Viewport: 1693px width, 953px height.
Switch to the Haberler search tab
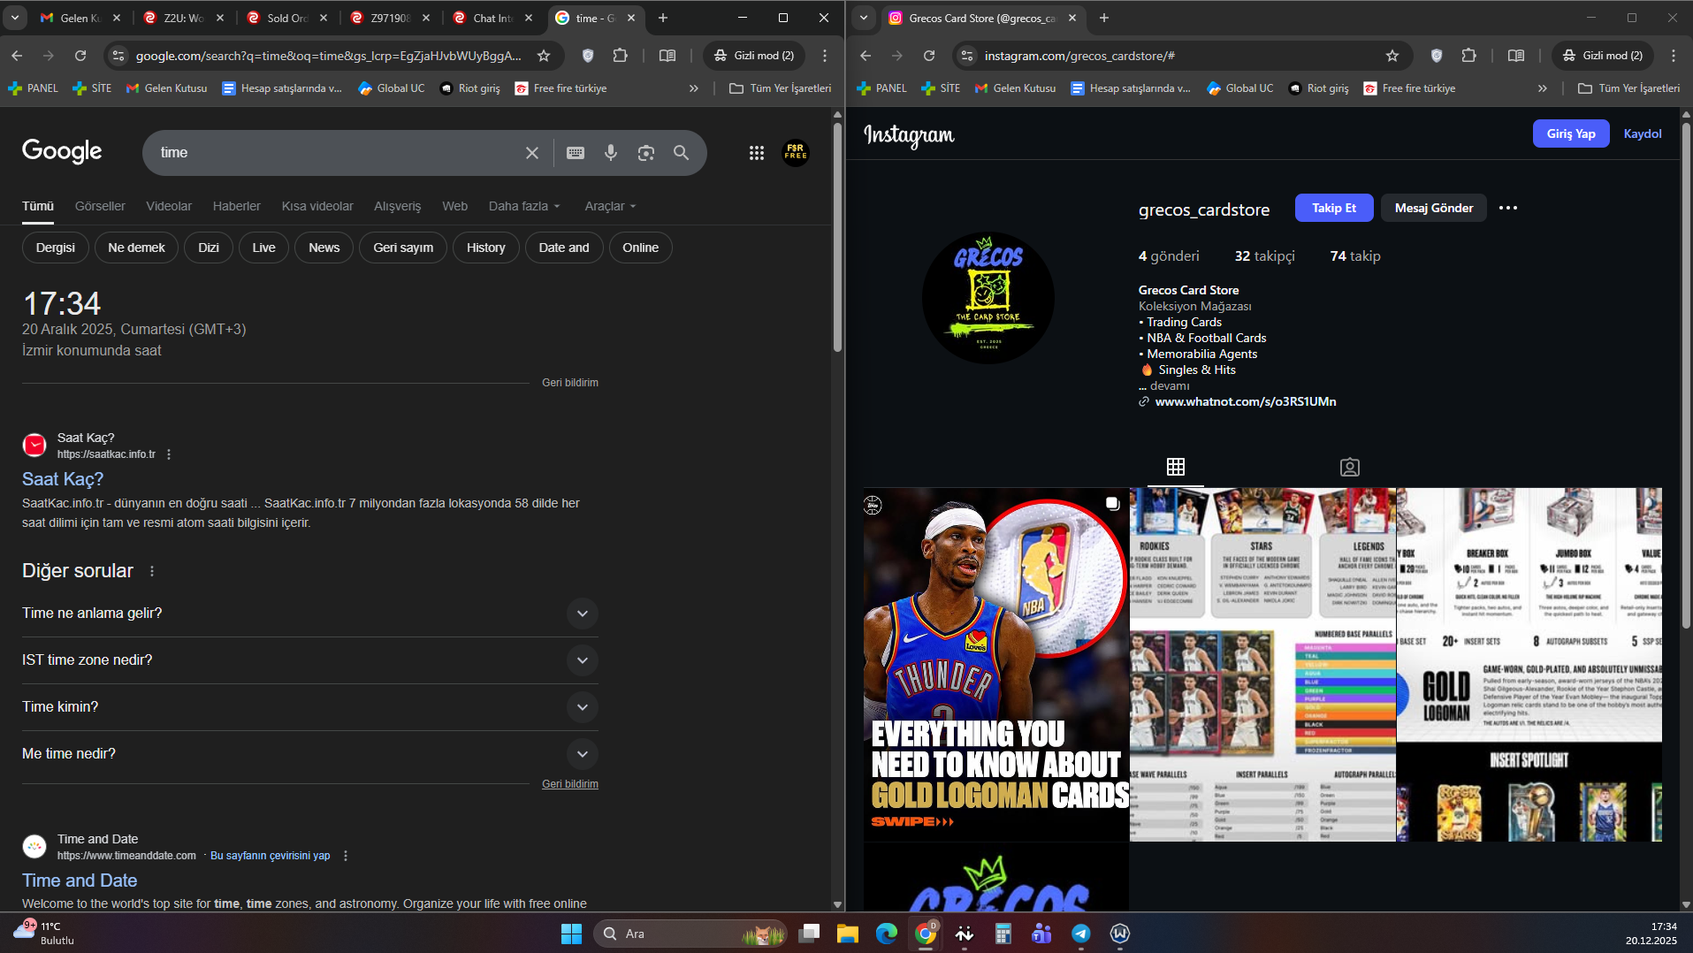point(237,206)
